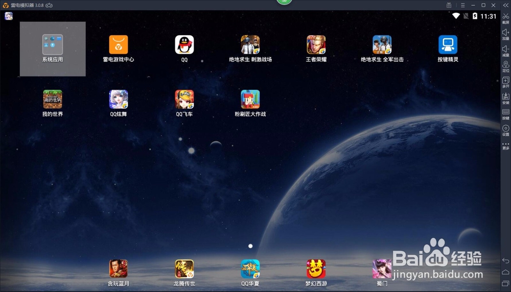Image resolution: width=511 pixels, height=292 pixels.
Task: Click the avatar notification in status bar
Action: tap(9, 16)
